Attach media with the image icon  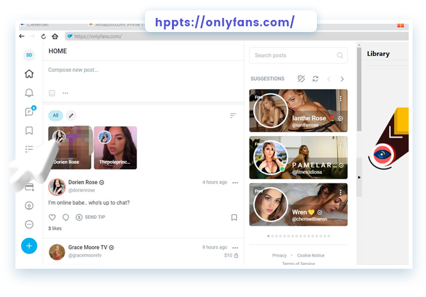coord(52,93)
